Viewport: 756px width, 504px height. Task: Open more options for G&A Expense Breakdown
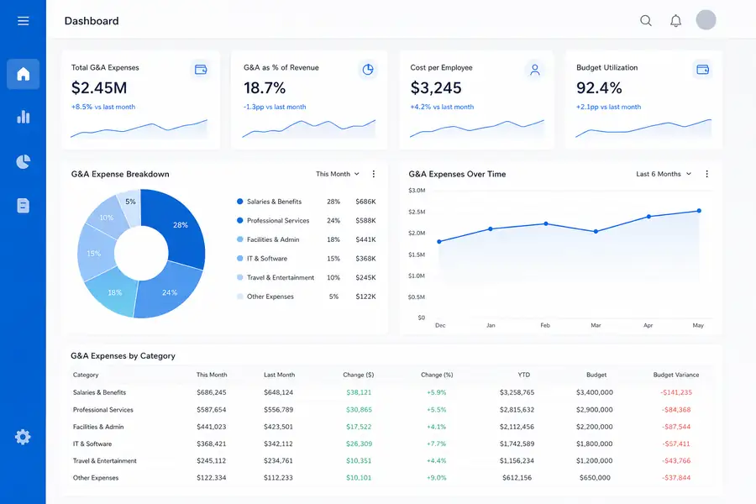tap(373, 174)
